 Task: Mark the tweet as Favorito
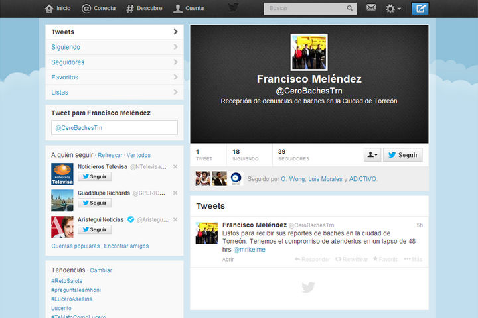375,259
